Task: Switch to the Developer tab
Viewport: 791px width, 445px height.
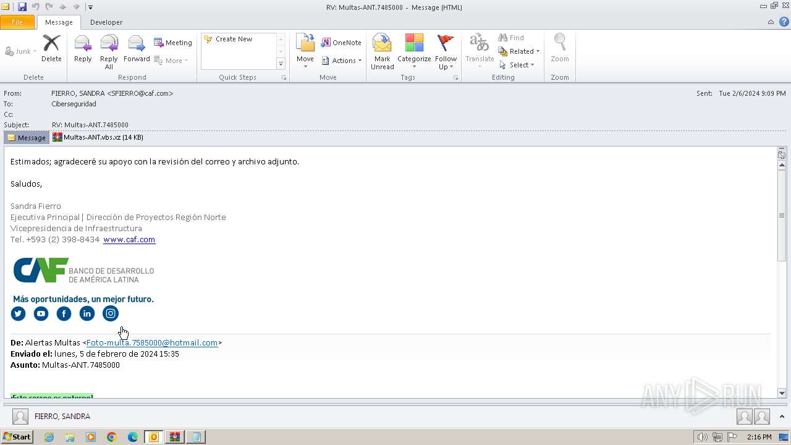Action: (106, 22)
